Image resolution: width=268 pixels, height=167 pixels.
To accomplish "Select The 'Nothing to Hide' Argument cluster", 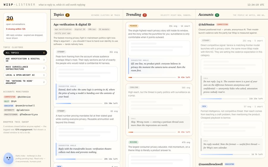I will coord(25,82).
